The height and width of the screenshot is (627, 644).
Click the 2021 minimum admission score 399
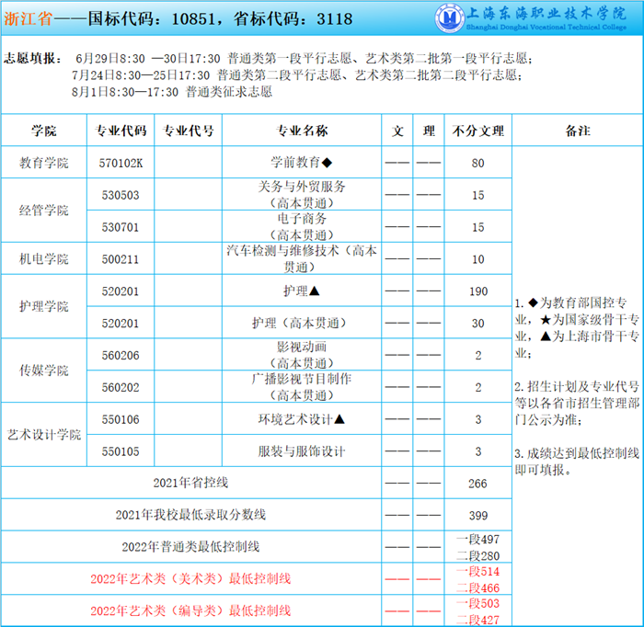pyautogui.click(x=477, y=514)
